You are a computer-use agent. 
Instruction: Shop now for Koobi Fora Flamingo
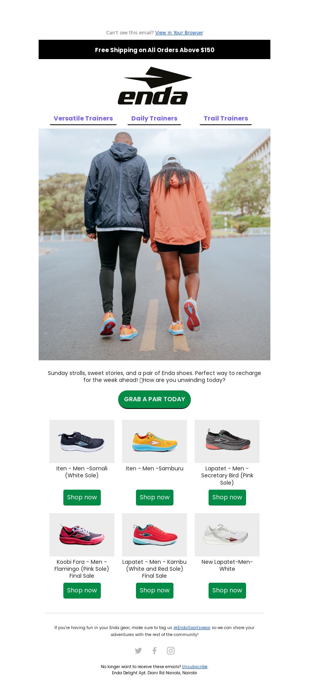point(82,590)
